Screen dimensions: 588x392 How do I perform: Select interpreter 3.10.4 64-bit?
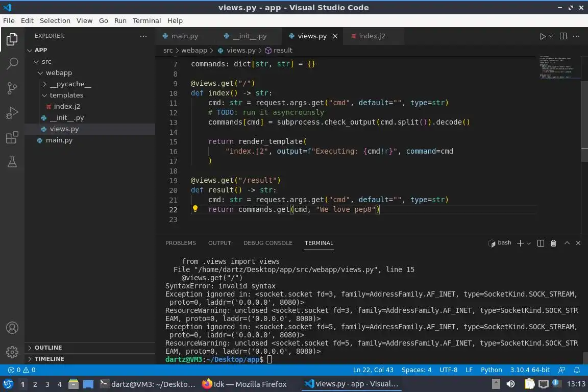529,370
